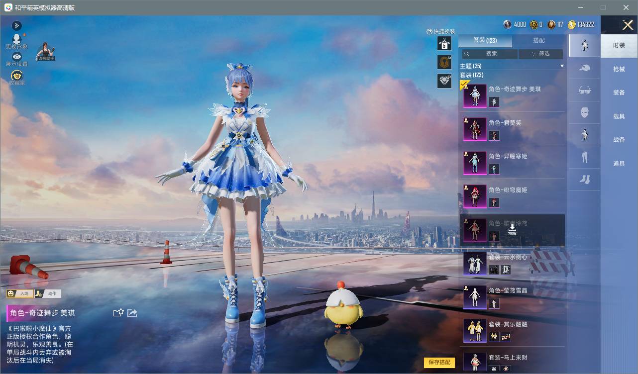
Task: Switch to the 搭配 tab
Action: click(539, 40)
